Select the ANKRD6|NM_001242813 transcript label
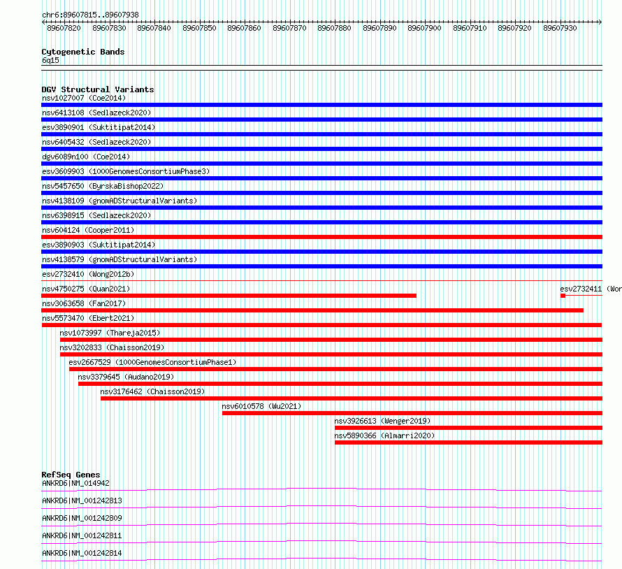The width and height of the screenshot is (622, 569). (82, 500)
